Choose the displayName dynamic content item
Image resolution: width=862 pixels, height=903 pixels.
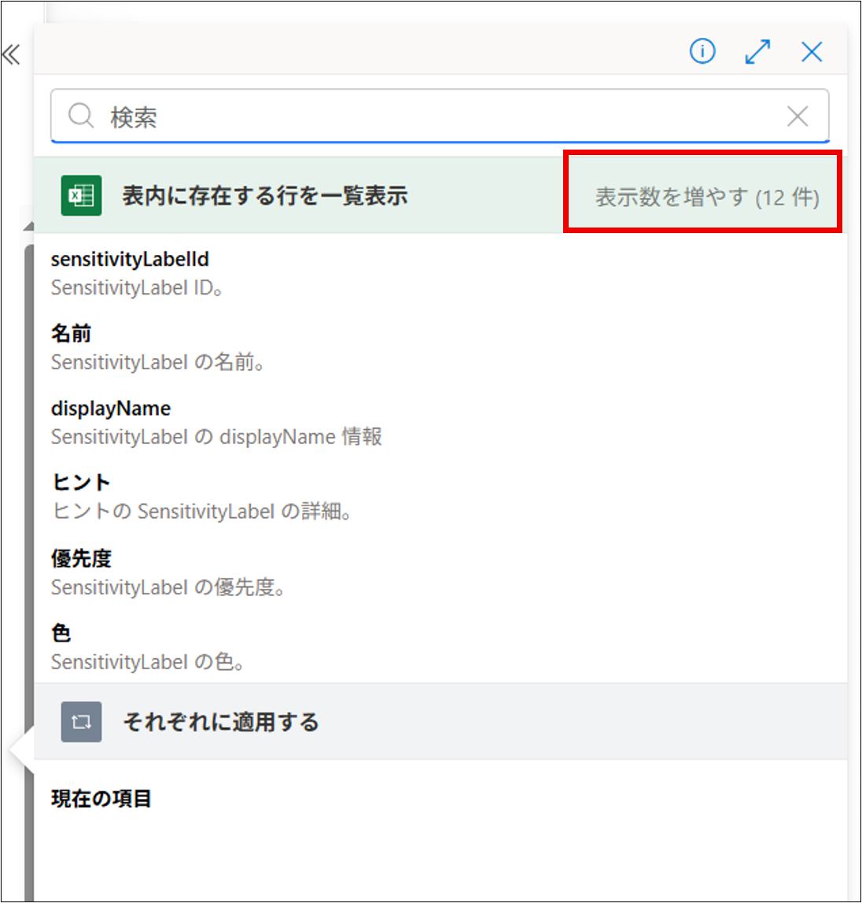[x=111, y=409]
